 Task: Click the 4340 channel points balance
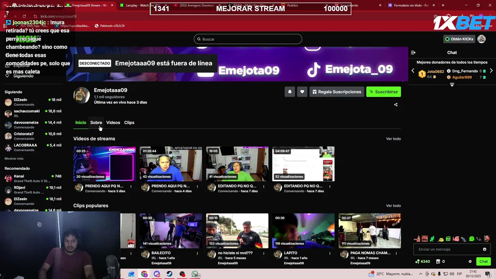tap(422, 262)
